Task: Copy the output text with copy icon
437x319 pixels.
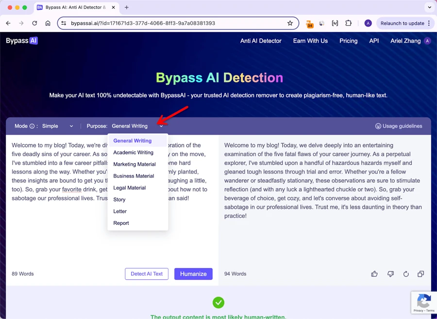Action: (x=421, y=274)
